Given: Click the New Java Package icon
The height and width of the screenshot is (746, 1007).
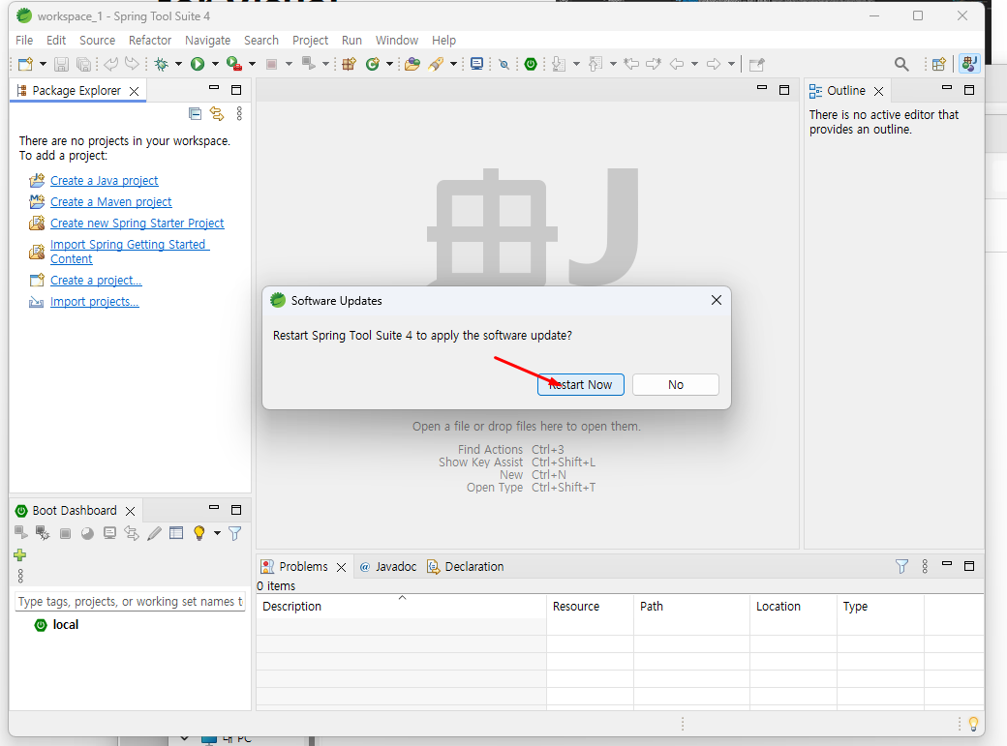Looking at the screenshot, I should 350,64.
